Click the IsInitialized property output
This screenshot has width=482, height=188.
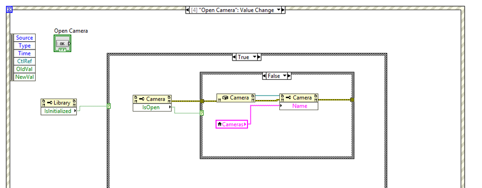coord(58,111)
